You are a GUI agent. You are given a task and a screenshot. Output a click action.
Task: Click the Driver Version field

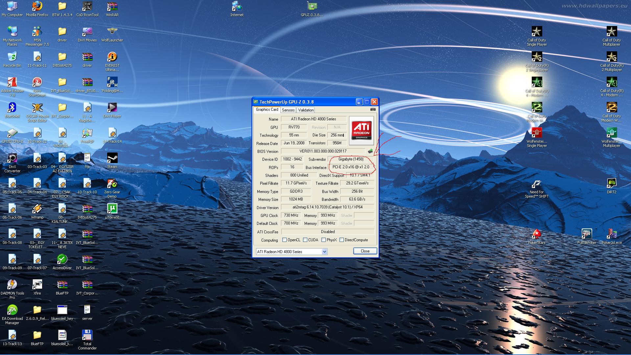(328, 207)
